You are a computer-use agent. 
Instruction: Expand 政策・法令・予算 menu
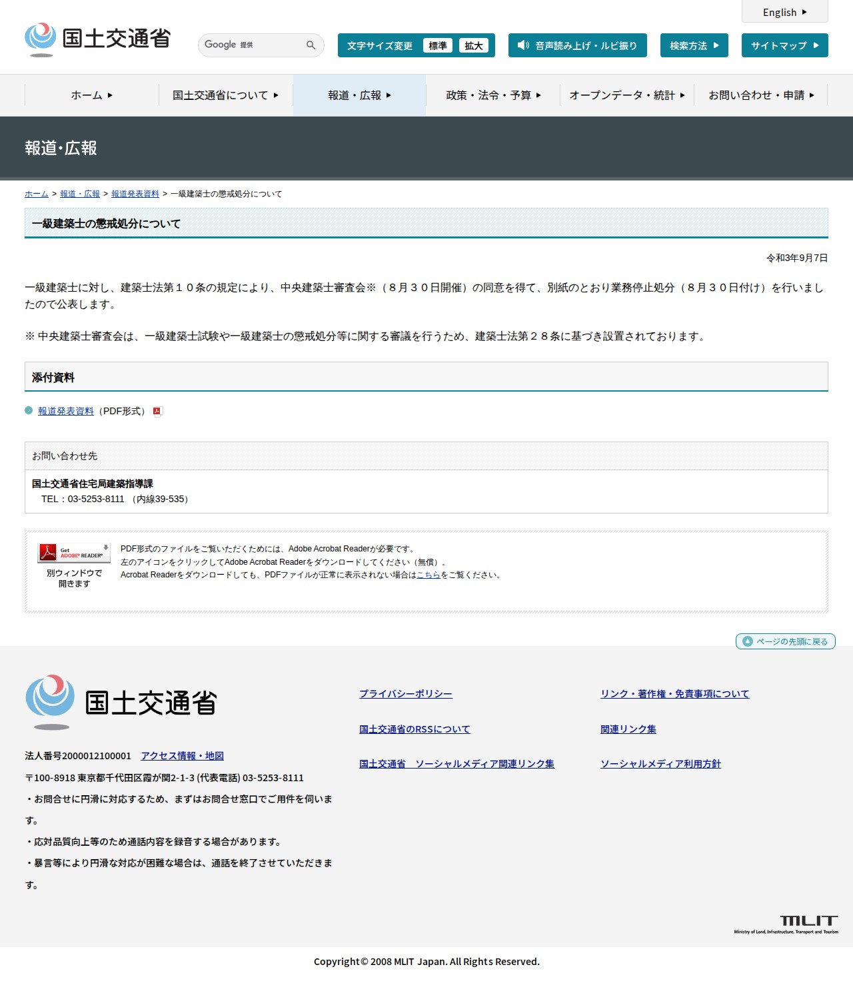pyautogui.click(x=493, y=95)
